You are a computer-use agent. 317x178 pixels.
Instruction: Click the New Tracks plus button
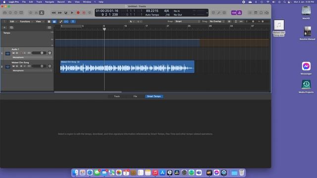point(4,28)
